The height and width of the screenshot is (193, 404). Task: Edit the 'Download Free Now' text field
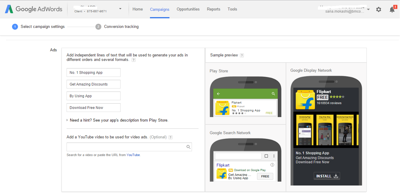click(94, 108)
